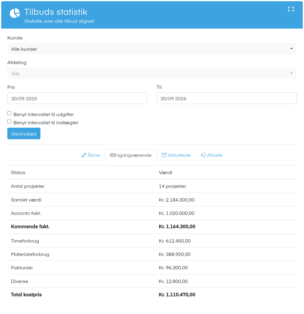The height and width of the screenshot is (314, 304).
Task: Click the Fra date field 30/09 2025
Action: [77, 98]
